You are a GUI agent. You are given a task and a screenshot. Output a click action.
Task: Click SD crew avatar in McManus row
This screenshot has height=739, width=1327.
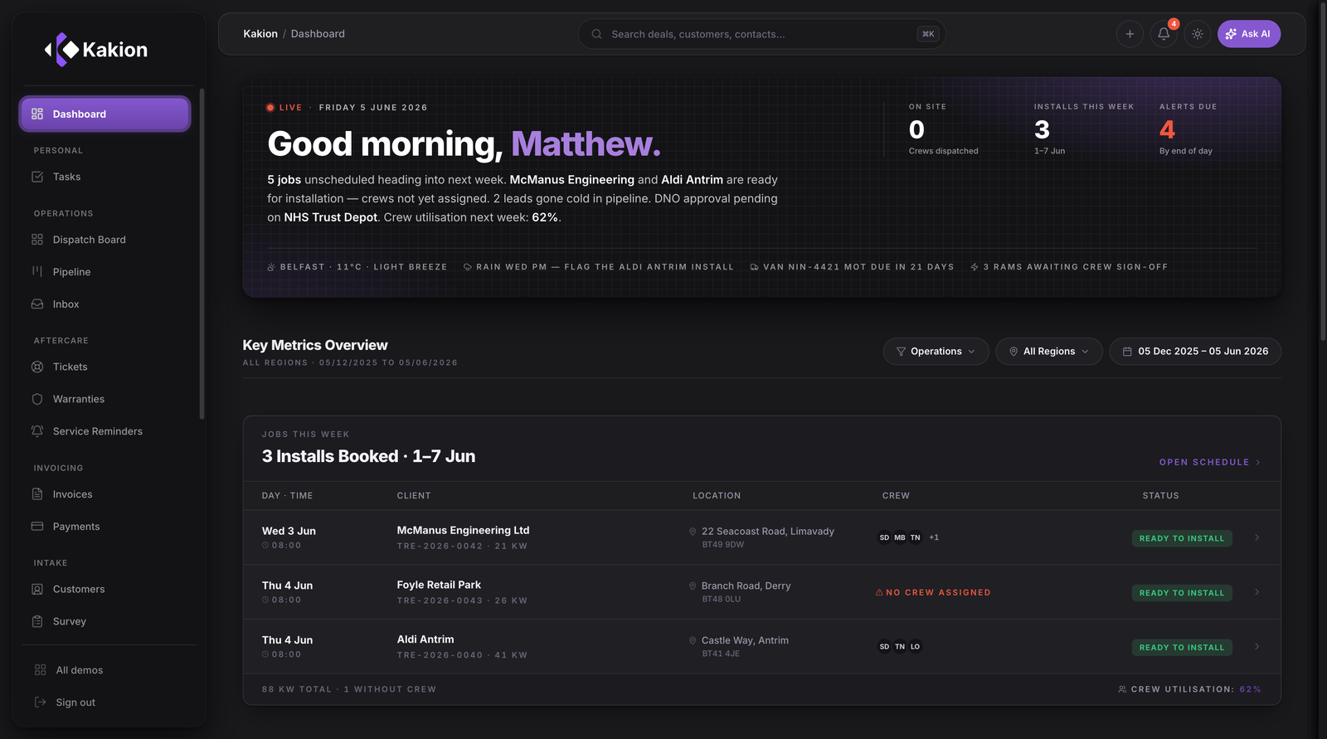[x=884, y=537]
